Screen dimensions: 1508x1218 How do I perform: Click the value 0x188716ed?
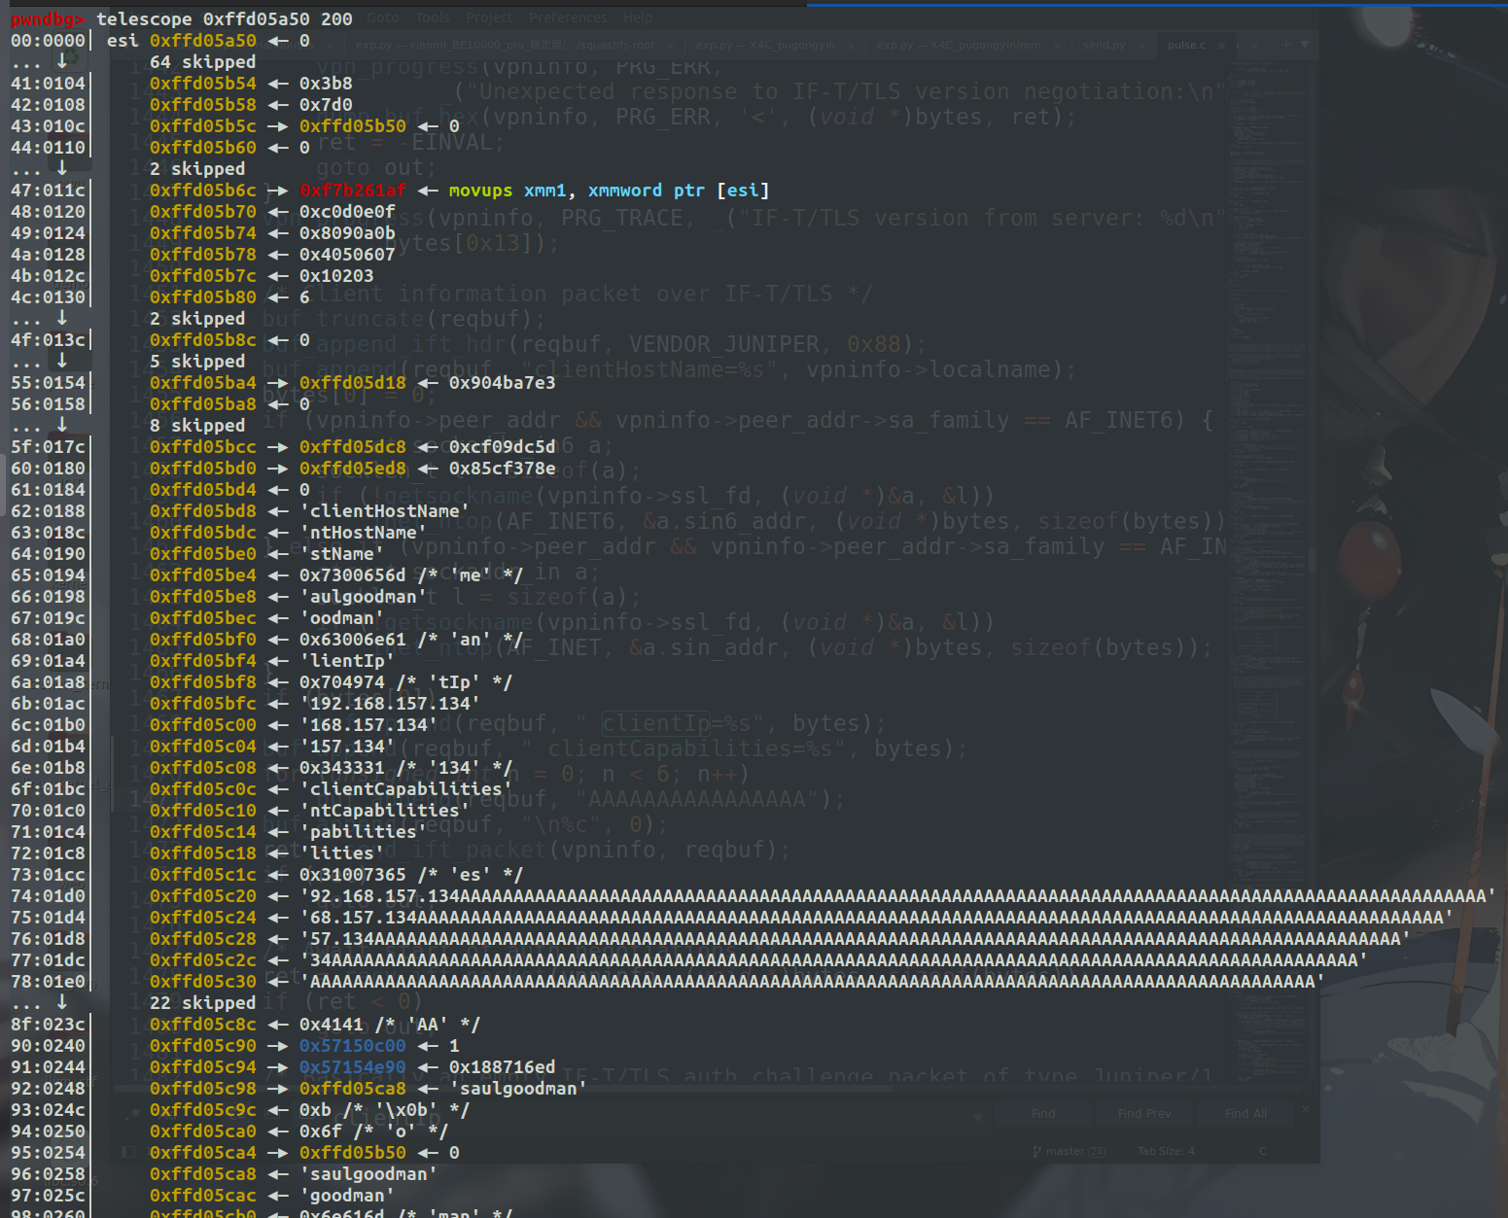pyautogui.click(x=502, y=1067)
